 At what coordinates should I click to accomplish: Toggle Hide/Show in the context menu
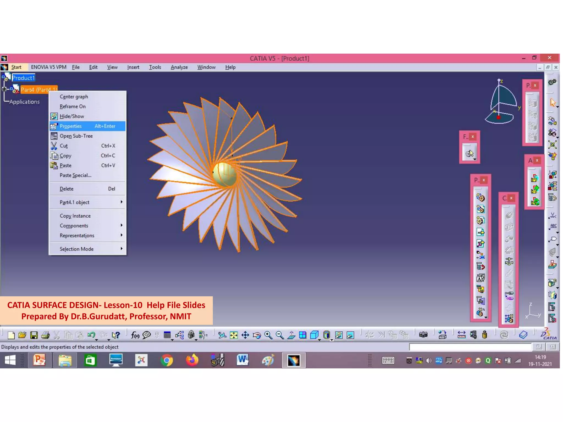(x=72, y=116)
